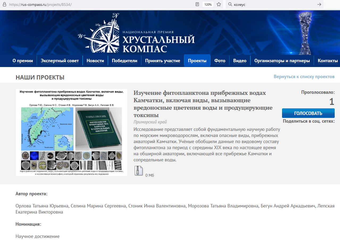Bookmark this page using the star icon
The height and width of the screenshot is (244, 340).
tap(219, 4)
